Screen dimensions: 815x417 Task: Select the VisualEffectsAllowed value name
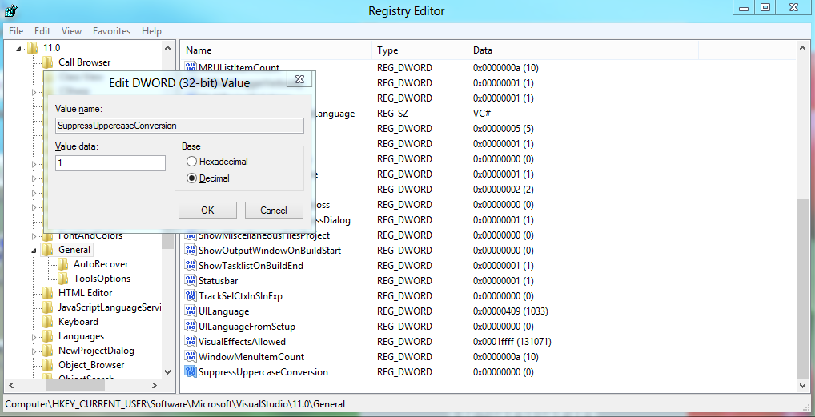click(242, 342)
